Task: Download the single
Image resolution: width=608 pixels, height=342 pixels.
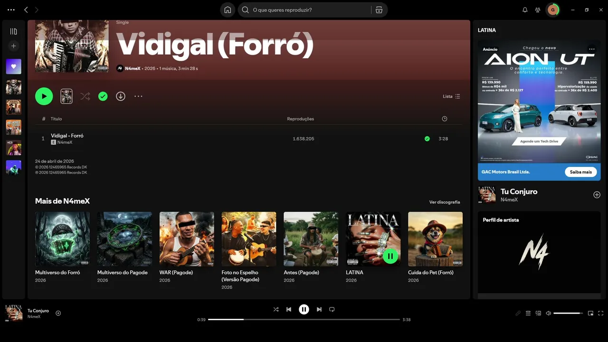Action: [121, 96]
